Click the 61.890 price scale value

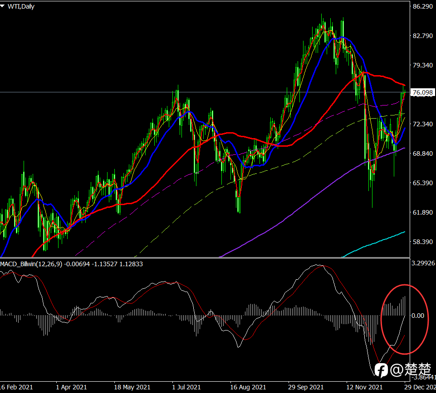[423, 212]
